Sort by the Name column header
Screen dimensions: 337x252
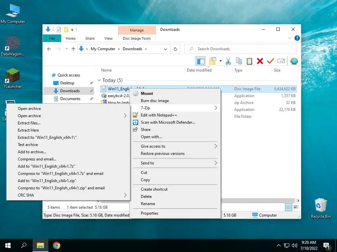pos(106,70)
